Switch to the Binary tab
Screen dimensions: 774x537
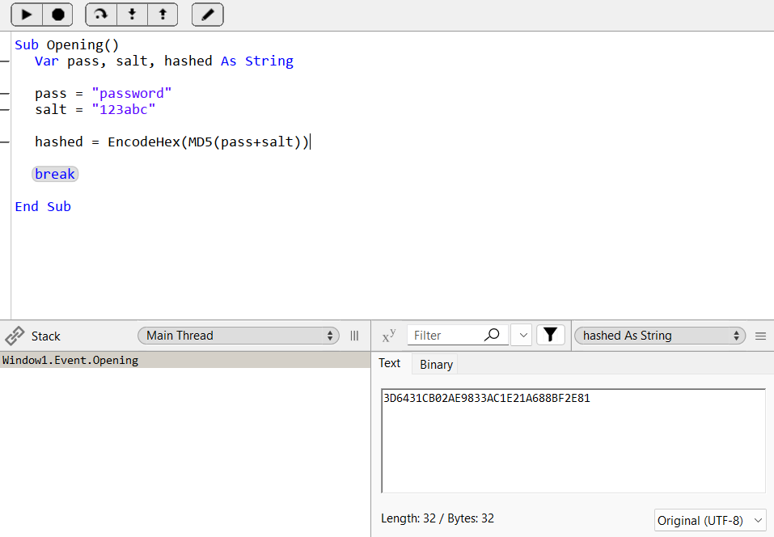(437, 364)
